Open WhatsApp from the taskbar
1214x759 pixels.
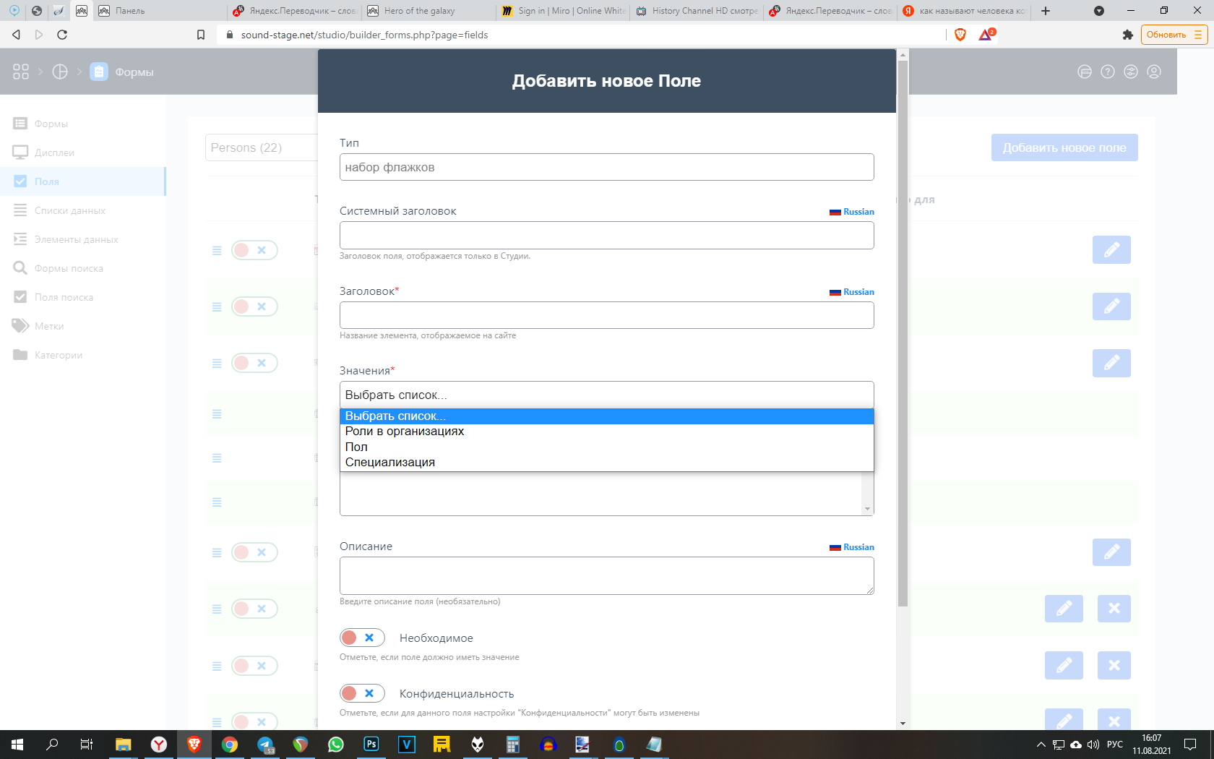[336, 744]
